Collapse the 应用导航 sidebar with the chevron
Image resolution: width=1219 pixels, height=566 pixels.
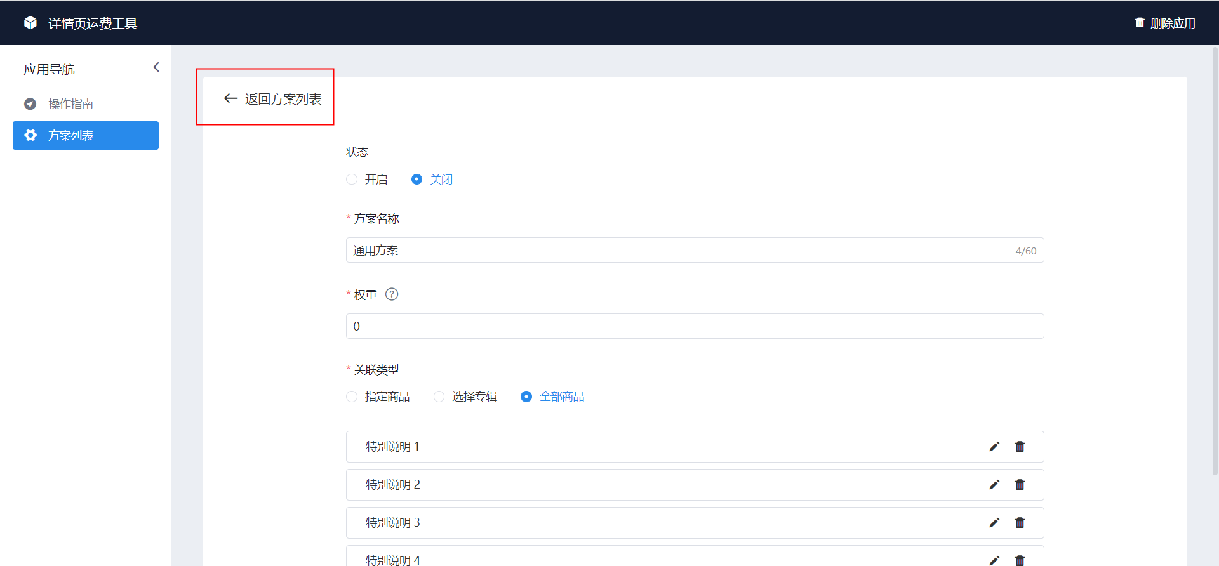pyautogui.click(x=156, y=67)
